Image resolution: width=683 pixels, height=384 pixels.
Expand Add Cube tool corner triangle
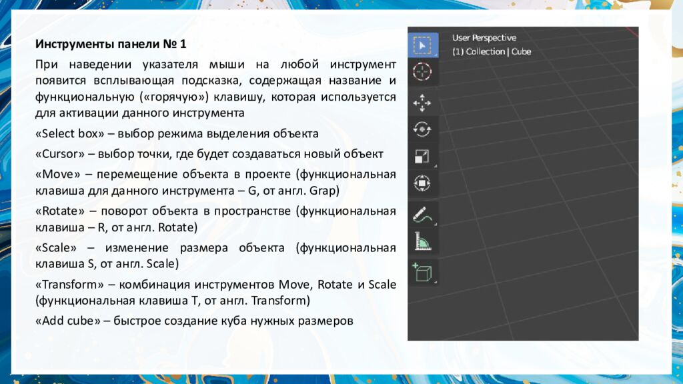[x=436, y=282]
